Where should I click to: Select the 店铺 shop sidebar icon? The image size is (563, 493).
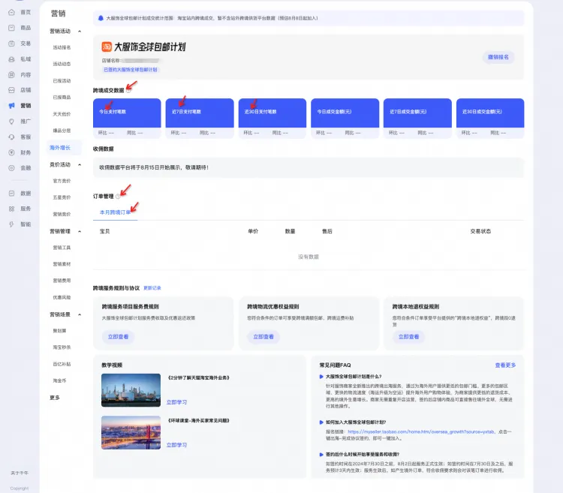coord(11,90)
